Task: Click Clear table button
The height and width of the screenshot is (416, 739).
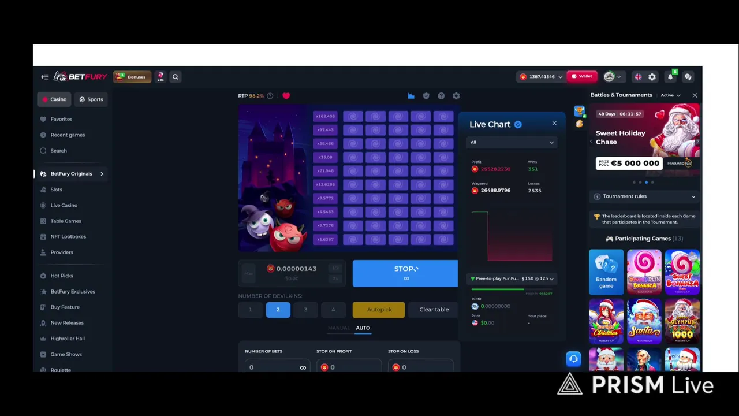Action: tap(434, 310)
